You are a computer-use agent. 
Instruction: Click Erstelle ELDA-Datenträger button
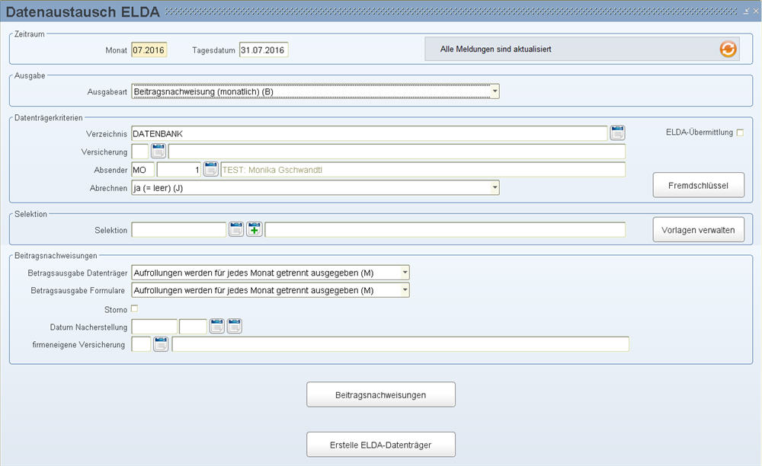point(380,445)
